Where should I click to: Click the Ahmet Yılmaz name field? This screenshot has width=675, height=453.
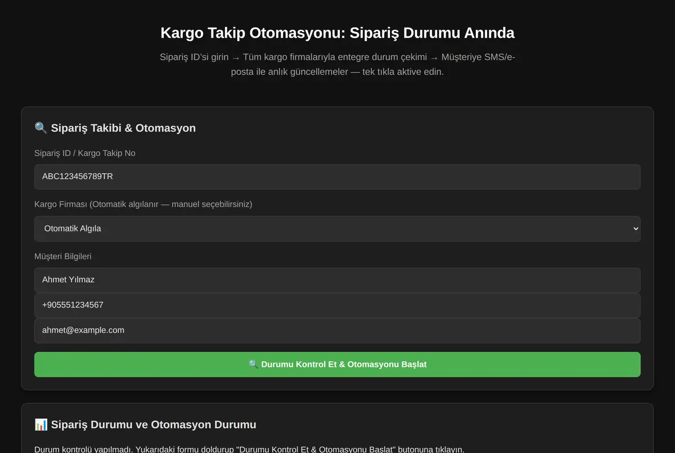(x=337, y=280)
